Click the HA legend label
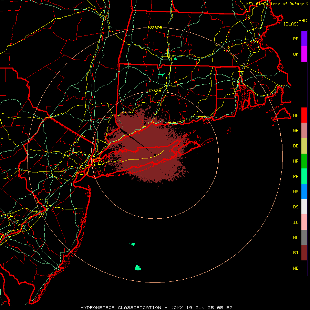310x310 pixels. click(x=296, y=115)
